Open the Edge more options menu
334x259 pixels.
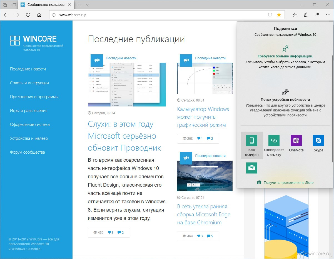coord(328,15)
